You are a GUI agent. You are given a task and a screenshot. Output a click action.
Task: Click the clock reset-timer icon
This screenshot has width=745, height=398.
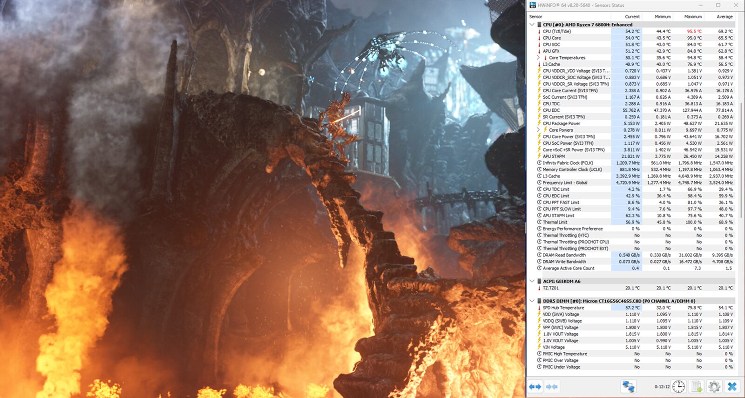(678, 386)
